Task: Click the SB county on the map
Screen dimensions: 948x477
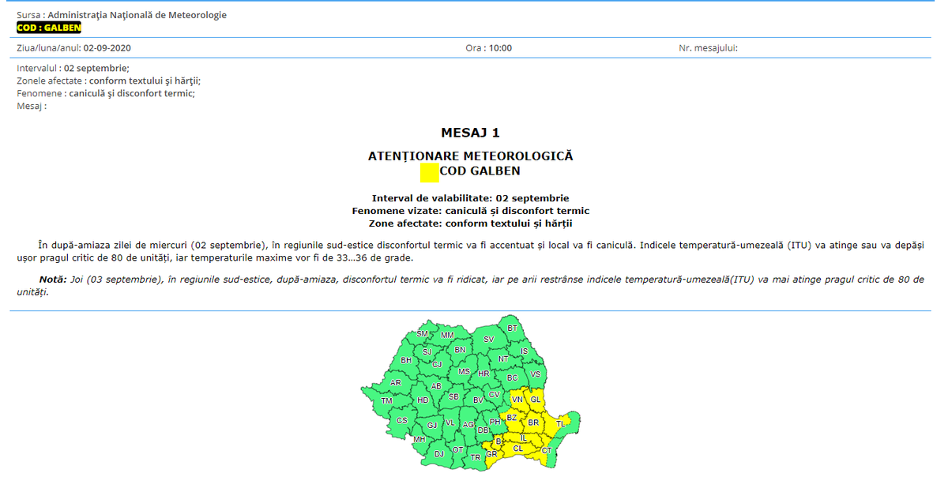Action: [x=453, y=397]
